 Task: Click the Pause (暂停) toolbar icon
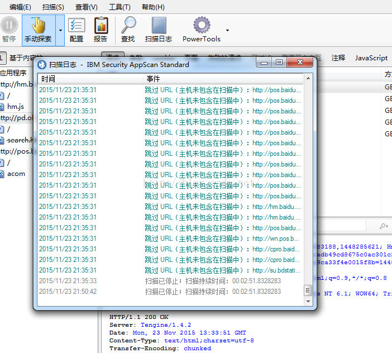coord(9,25)
